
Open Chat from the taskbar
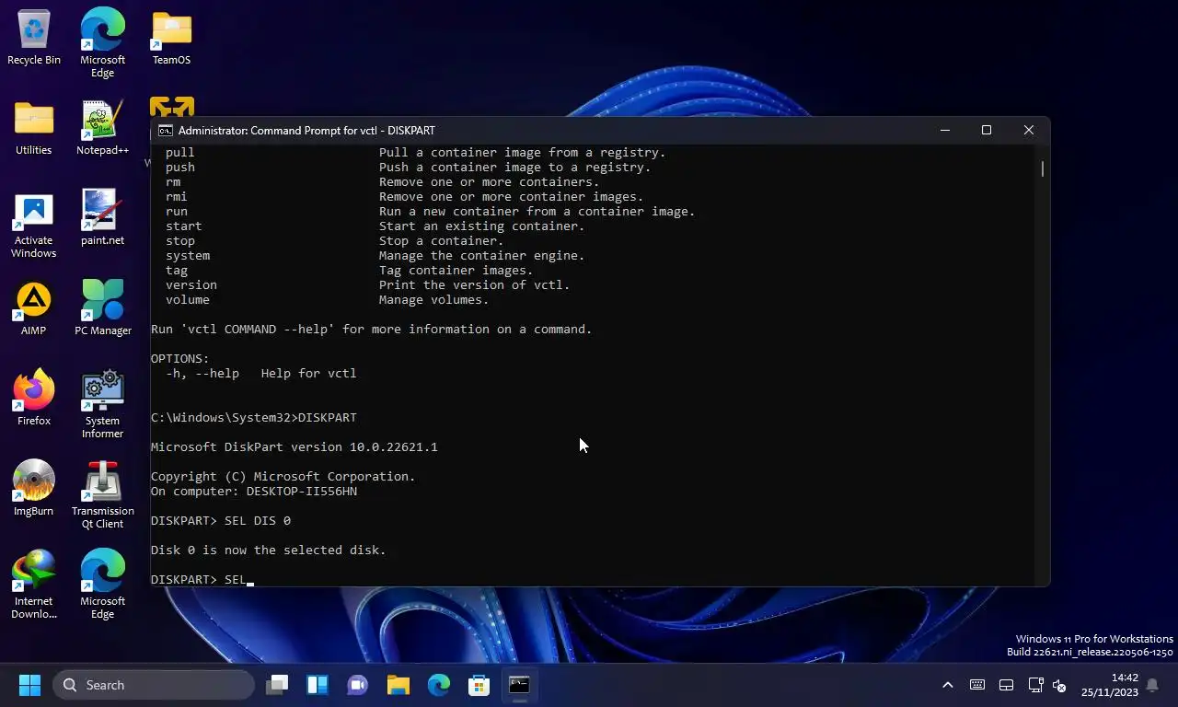[358, 685]
